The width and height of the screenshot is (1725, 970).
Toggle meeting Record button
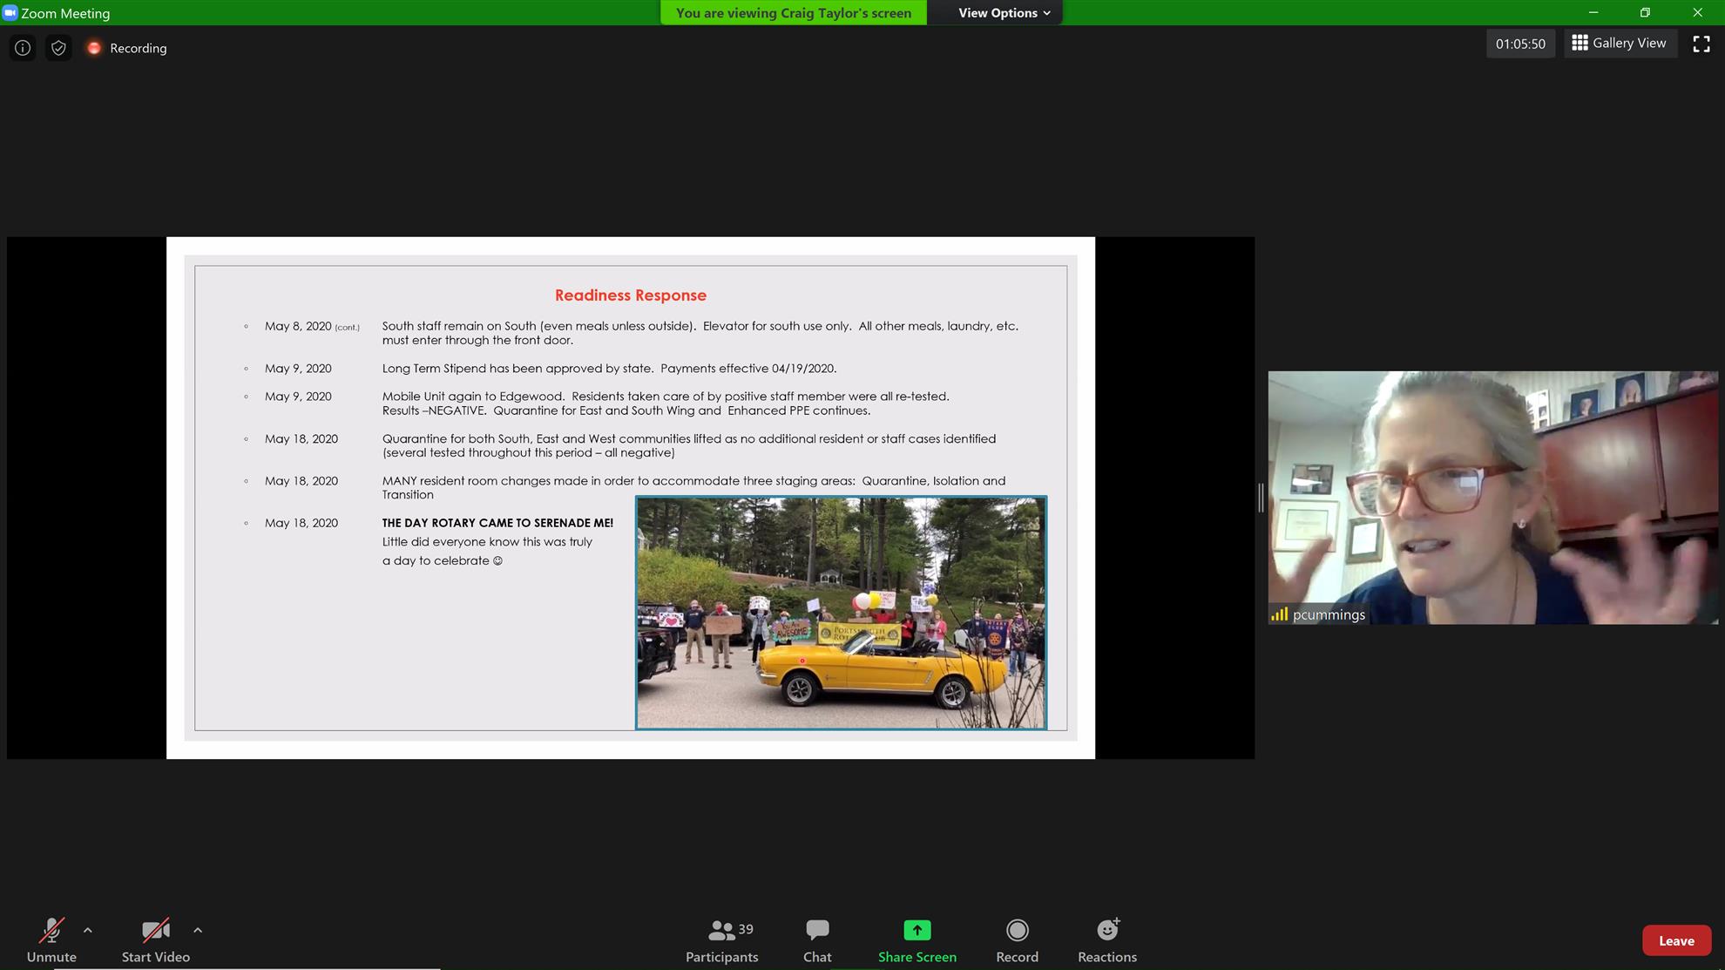1017,940
